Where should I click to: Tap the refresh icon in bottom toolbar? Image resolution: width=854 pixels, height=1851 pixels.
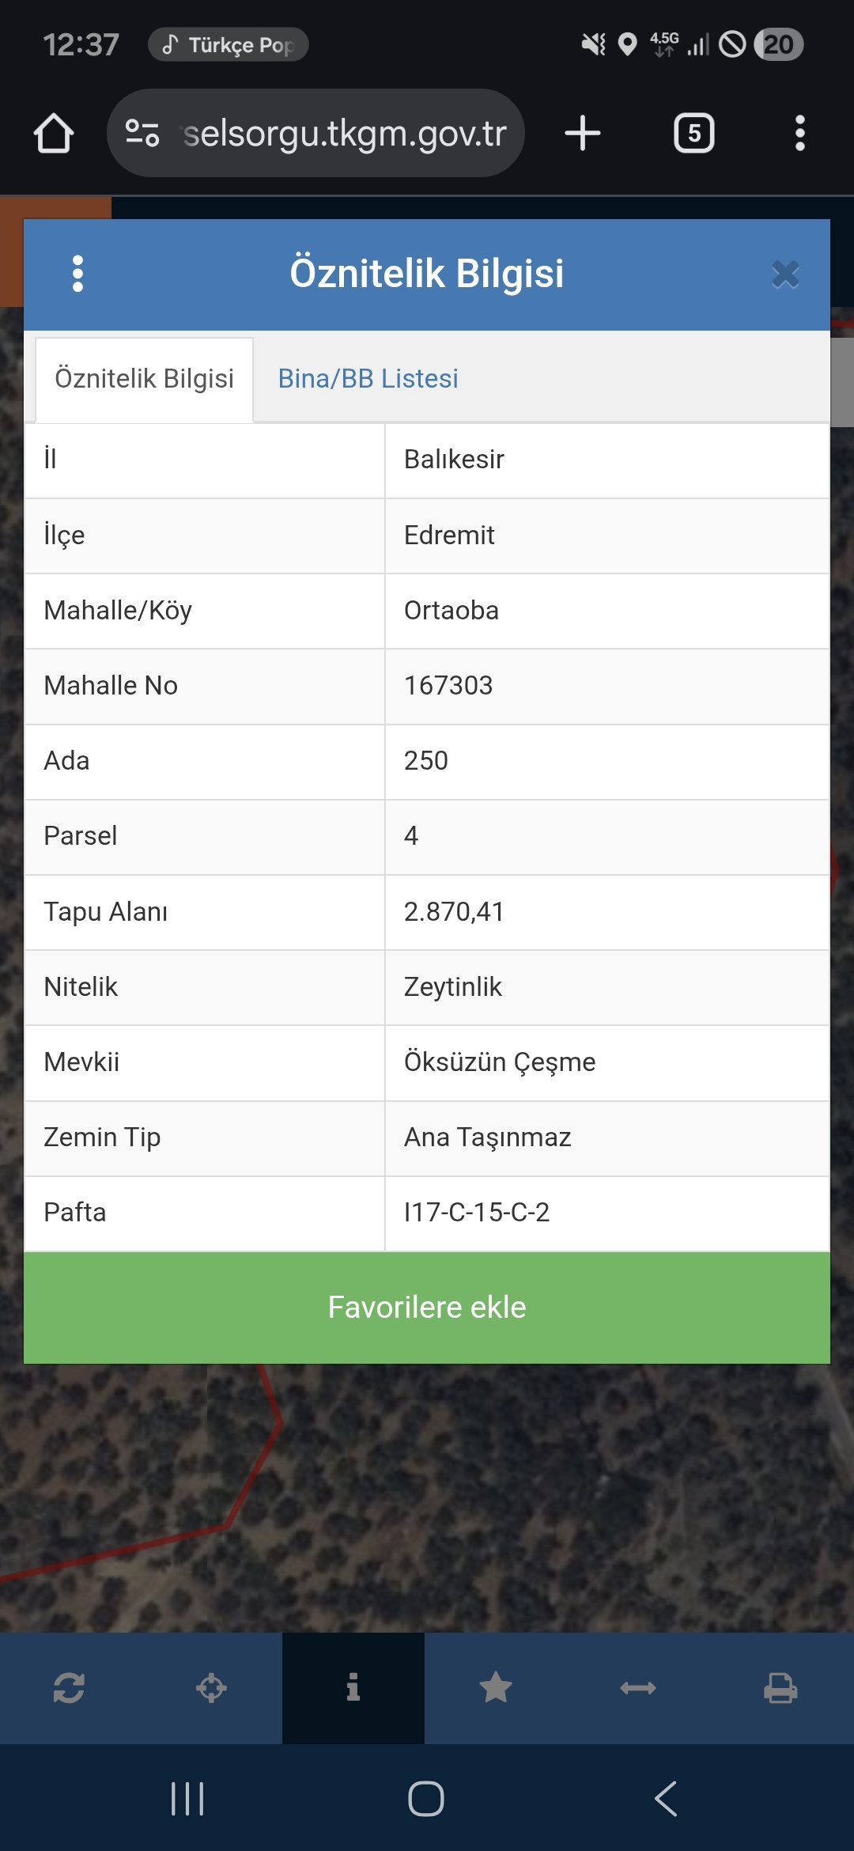(x=69, y=1688)
